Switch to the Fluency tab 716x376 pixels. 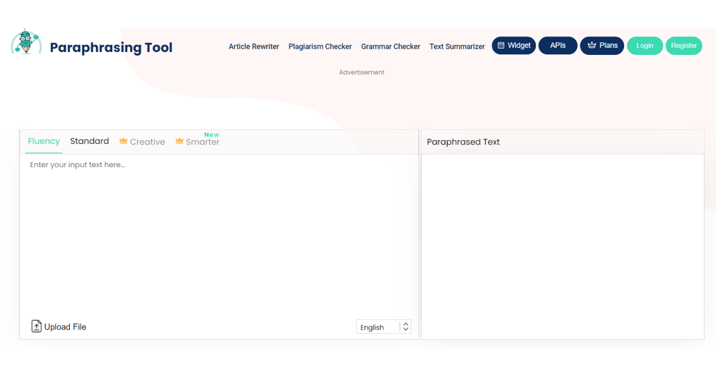click(x=44, y=141)
